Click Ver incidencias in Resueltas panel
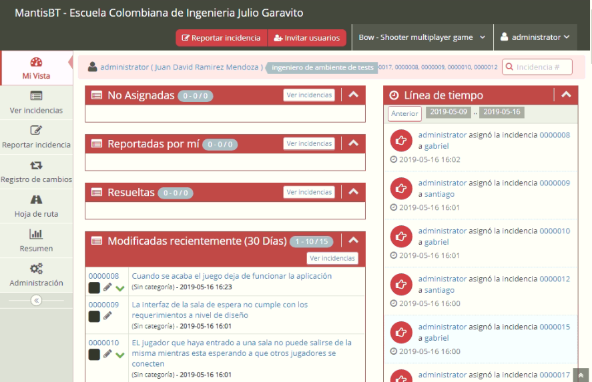The width and height of the screenshot is (592, 382). click(309, 192)
